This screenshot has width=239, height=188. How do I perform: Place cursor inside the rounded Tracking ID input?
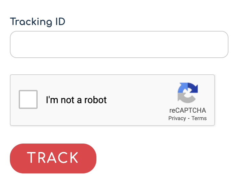(x=119, y=44)
